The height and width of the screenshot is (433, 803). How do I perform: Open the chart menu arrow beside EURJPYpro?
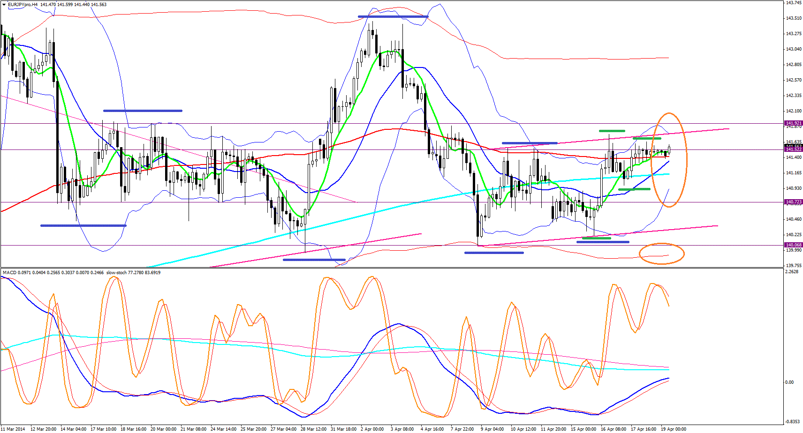click(x=4, y=5)
